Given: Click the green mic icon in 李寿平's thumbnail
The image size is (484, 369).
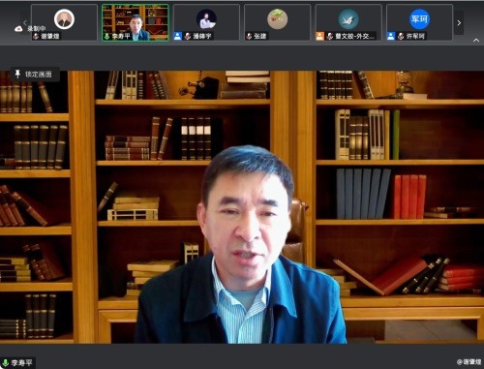Looking at the screenshot, I should pyautogui.click(x=107, y=36).
